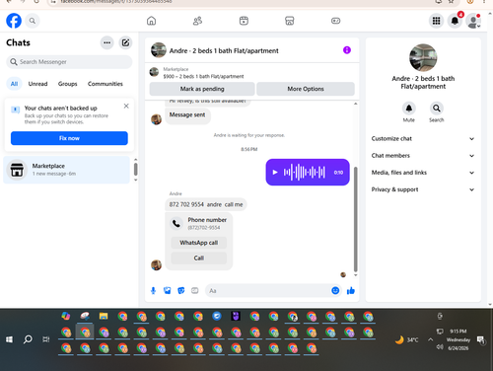
Task: Open the Video tab icon
Action: pyautogui.click(x=244, y=21)
